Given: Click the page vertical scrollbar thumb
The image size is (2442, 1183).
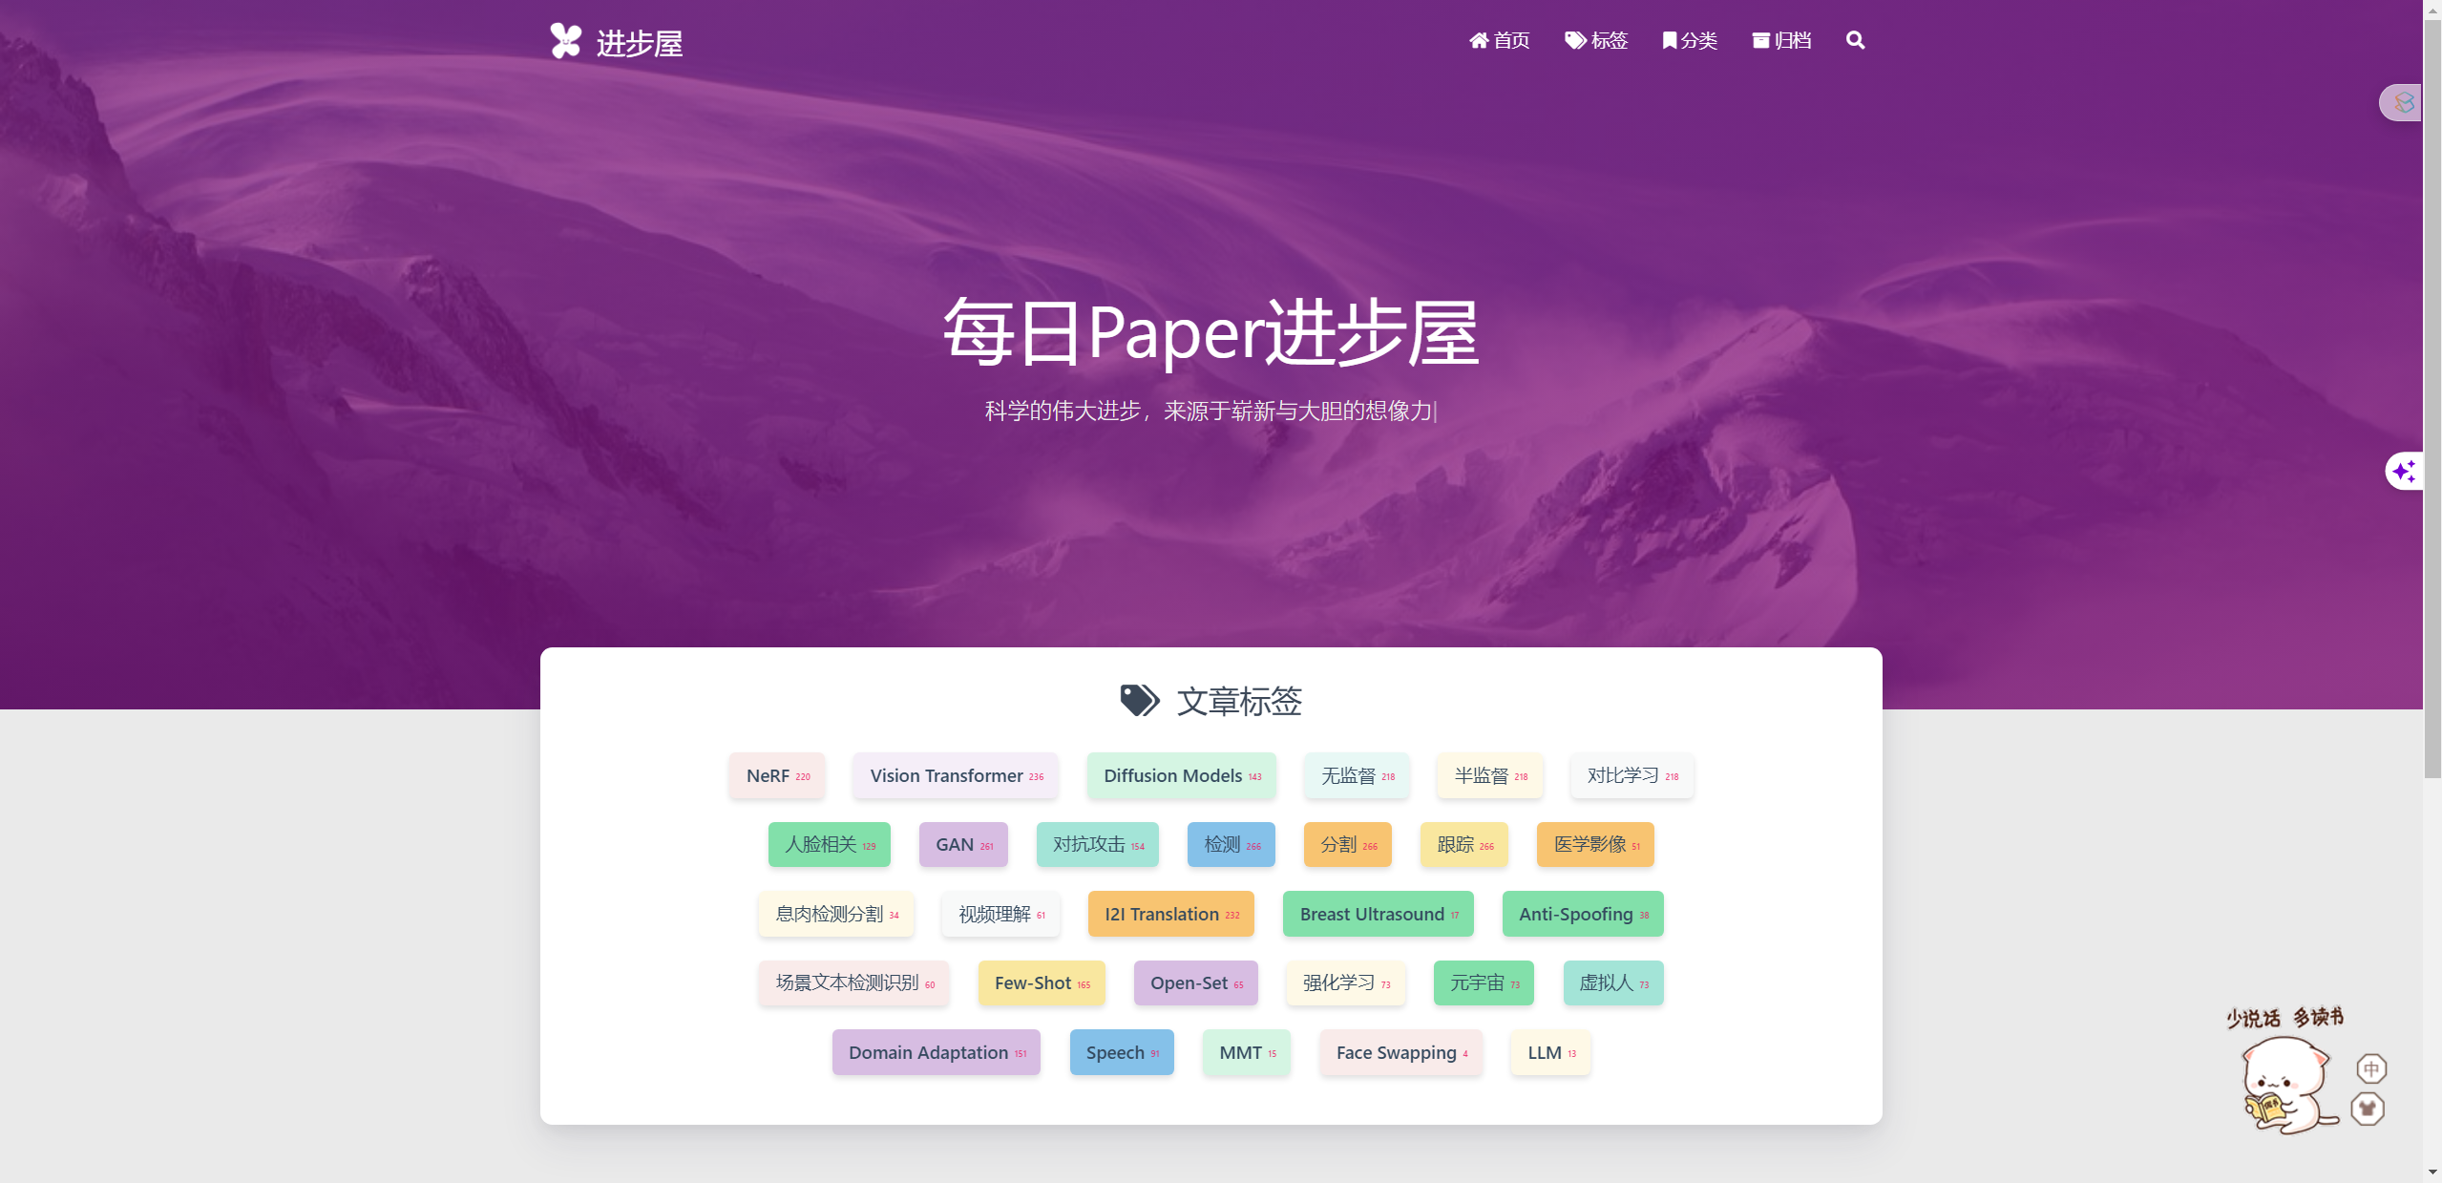Looking at the screenshot, I should click(x=2432, y=399).
